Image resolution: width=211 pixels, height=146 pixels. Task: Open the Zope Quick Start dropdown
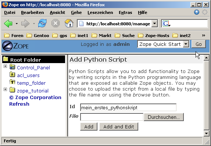point(186,44)
